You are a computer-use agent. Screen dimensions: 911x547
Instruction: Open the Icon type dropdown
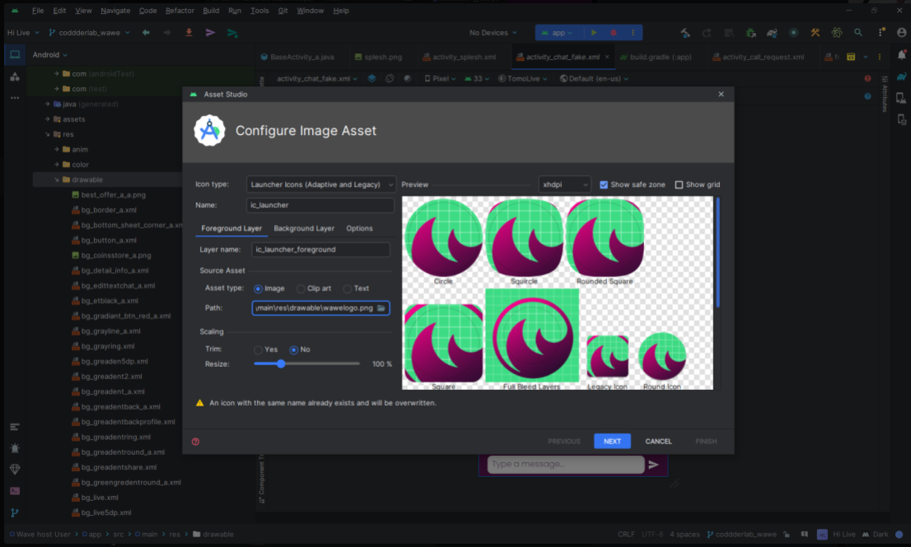click(321, 184)
